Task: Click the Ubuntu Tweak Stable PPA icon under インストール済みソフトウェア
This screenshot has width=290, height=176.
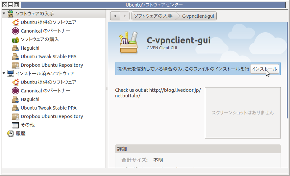Action: pos(15,108)
